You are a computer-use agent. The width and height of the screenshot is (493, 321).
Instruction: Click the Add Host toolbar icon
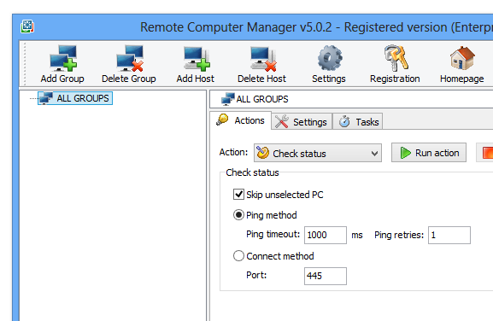tap(197, 58)
